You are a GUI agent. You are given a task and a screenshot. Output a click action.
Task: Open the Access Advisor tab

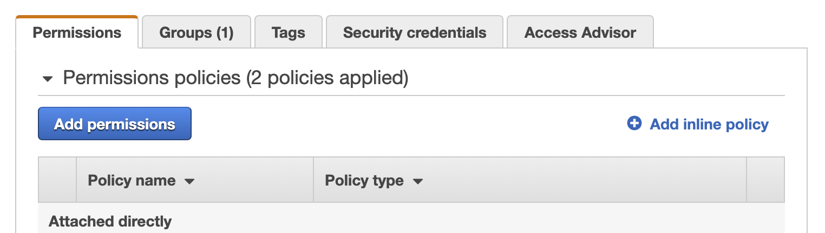pyautogui.click(x=580, y=32)
